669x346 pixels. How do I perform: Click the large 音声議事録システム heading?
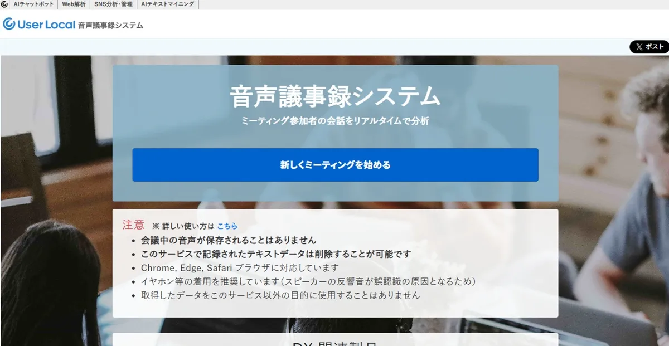point(335,96)
